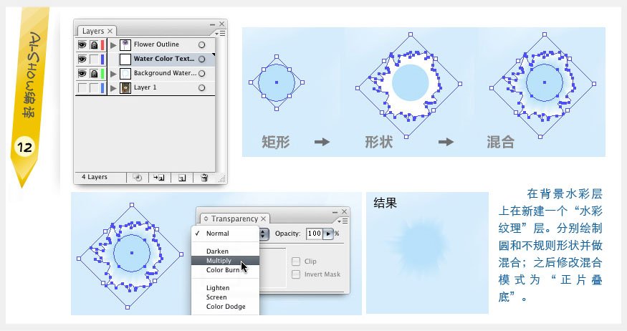Viewport: 627px width, 331px height.
Task: Click the red color bar of Flower Outline
Action: [102, 44]
